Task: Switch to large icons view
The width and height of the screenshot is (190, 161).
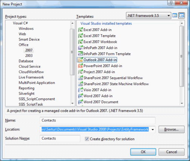Action: 175,15
